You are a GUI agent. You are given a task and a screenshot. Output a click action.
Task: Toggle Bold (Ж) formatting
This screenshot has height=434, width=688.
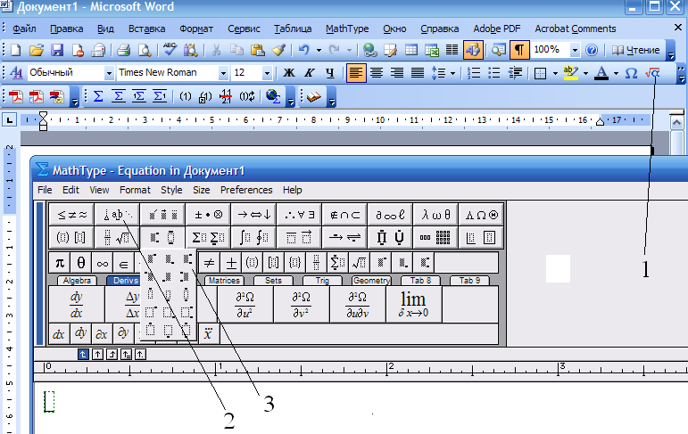289,73
